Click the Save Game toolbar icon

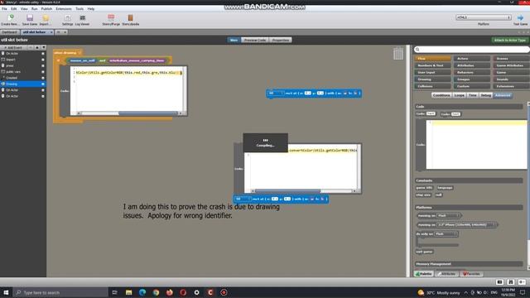point(30,17)
